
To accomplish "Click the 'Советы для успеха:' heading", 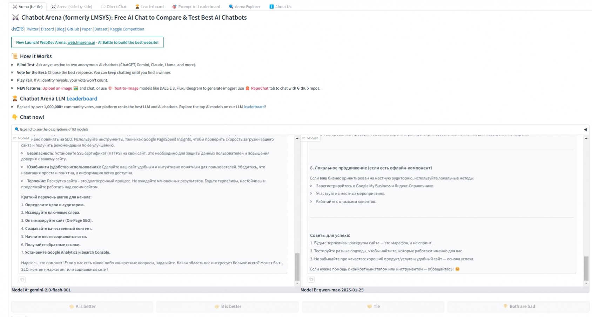I will point(330,235).
